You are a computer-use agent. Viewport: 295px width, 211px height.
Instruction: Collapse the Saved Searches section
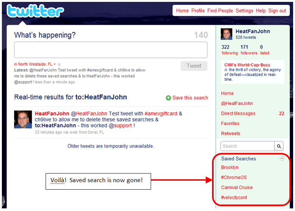(x=282, y=158)
